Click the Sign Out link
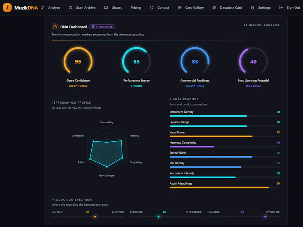This screenshot has height=227, width=303. coord(293,8)
